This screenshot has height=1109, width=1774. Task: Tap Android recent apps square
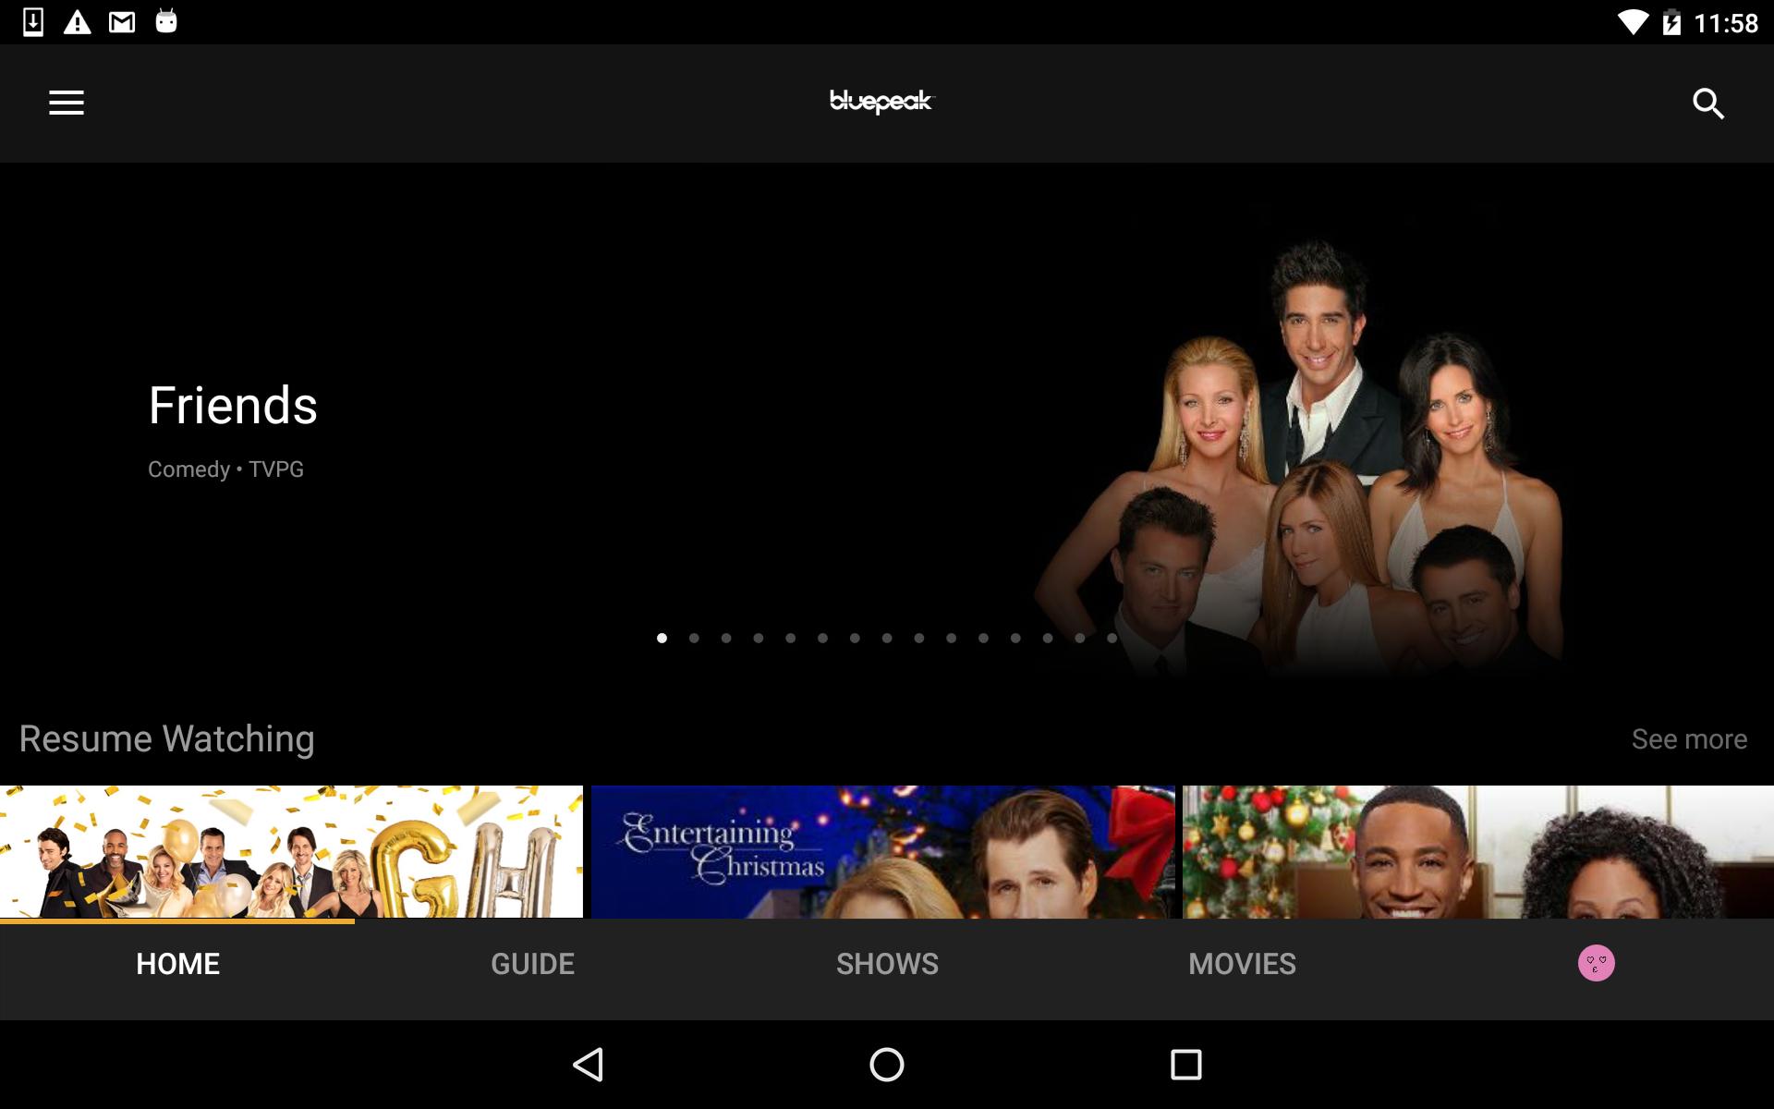point(1186,1065)
